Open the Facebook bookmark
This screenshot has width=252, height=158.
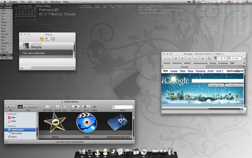click(223, 63)
